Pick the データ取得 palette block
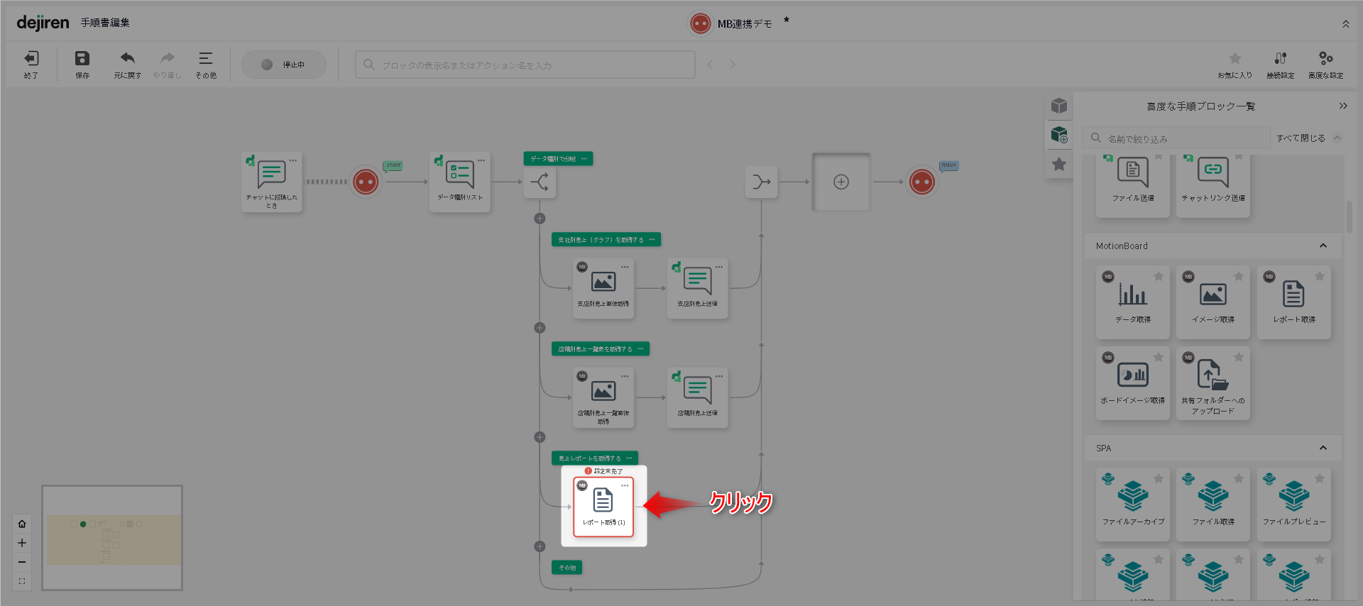The image size is (1363, 606). pyautogui.click(x=1133, y=302)
